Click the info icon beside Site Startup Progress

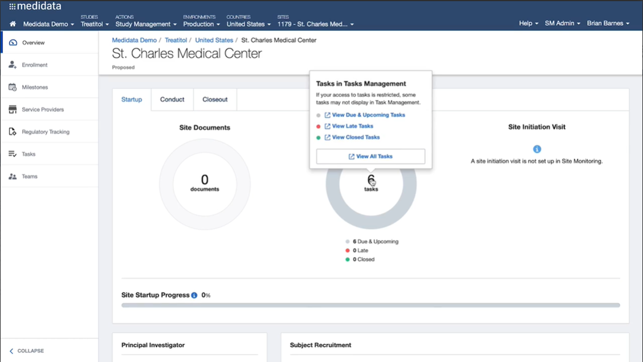tap(194, 295)
